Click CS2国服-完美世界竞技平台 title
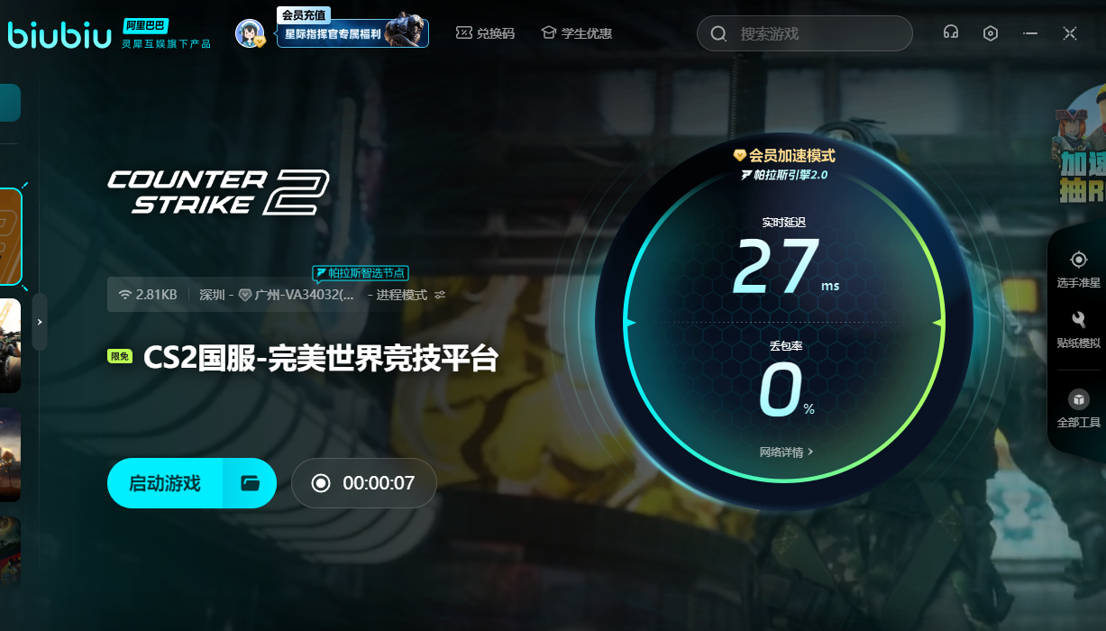 tap(321, 357)
